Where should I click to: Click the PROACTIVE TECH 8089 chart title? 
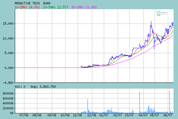point(32,3)
